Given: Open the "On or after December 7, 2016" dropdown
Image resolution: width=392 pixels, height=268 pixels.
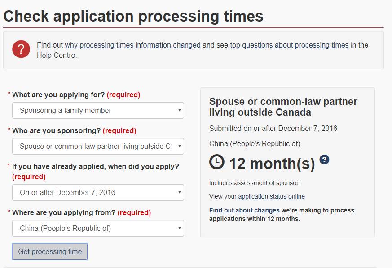Looking at the screenshot, I should (98, 193).
